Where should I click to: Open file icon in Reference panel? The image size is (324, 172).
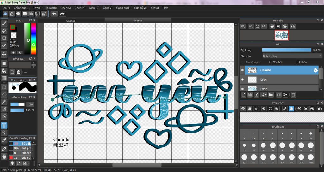249,109
